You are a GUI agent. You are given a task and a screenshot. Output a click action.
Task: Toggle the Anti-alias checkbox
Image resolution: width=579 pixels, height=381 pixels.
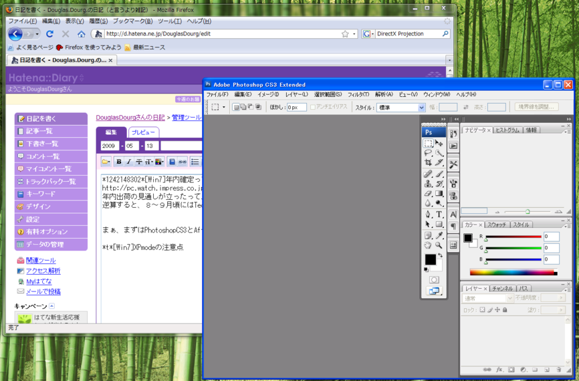tap(313, 107)
